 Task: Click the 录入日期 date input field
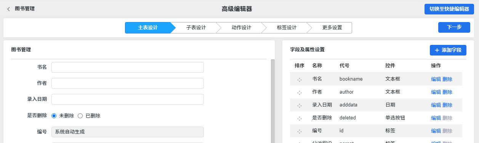pos(128,99)
